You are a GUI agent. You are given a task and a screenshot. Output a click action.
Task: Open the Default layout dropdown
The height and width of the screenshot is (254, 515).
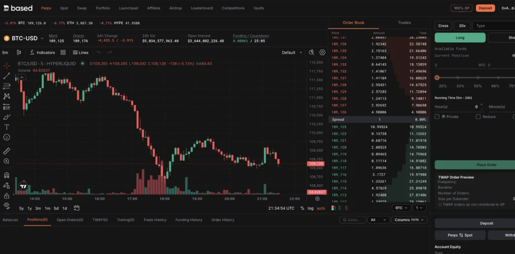[292, 52]
